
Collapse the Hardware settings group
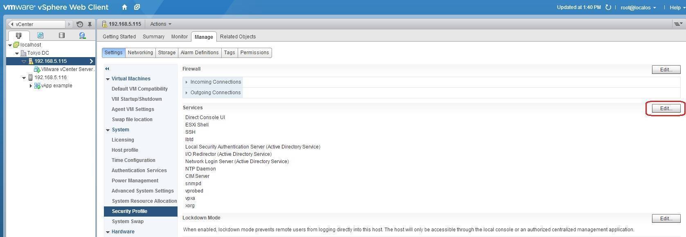(108, 232)
